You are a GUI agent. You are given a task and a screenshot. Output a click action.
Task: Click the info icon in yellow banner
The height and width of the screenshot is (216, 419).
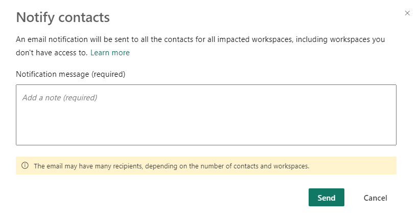tap(25, 166)
